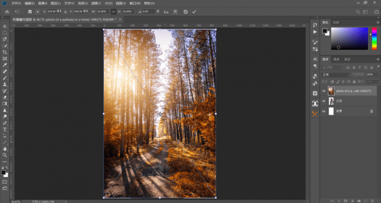The image size is (381, 203).
Task: Hide the 女孩 layer visibility eye
Action: click(324, 101)
